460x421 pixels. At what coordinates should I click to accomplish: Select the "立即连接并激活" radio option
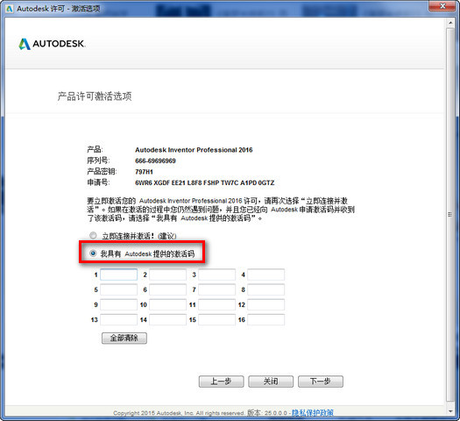[93, 235]
